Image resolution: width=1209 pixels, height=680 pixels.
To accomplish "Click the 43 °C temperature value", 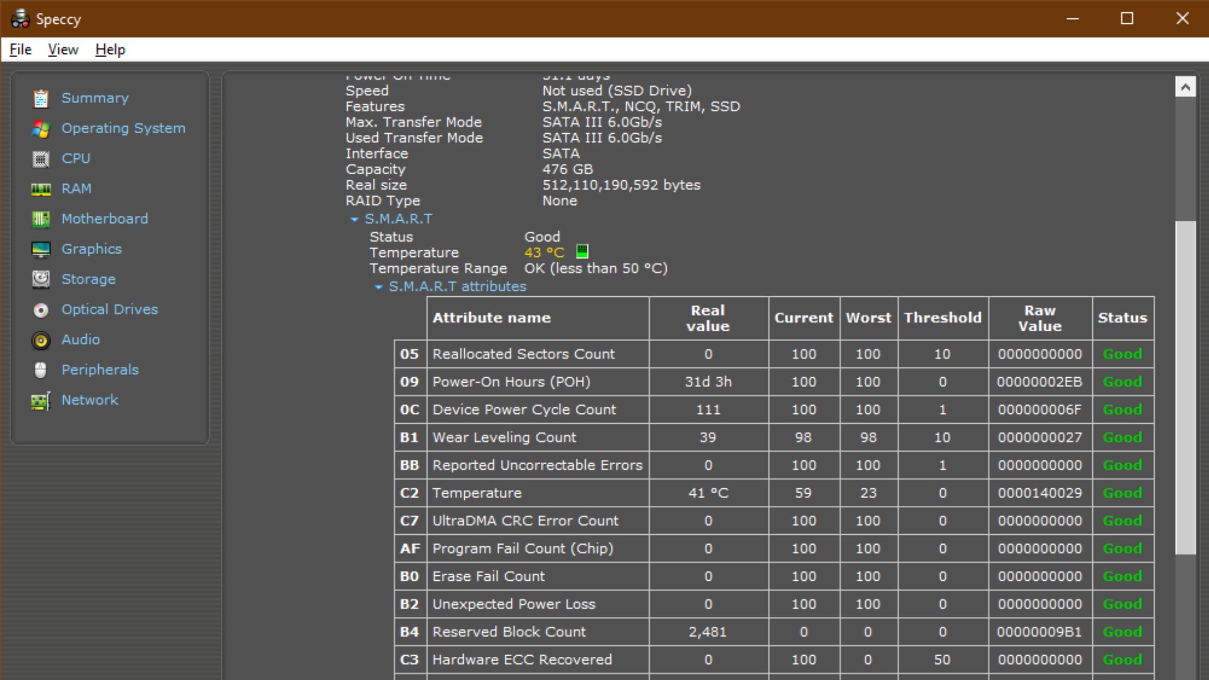I will (544, 253).
